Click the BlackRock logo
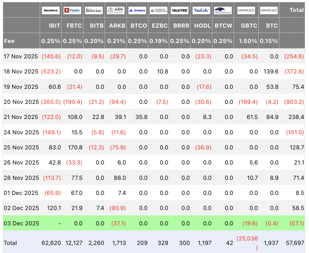309x253 pixels. click(x=51, y=11)
